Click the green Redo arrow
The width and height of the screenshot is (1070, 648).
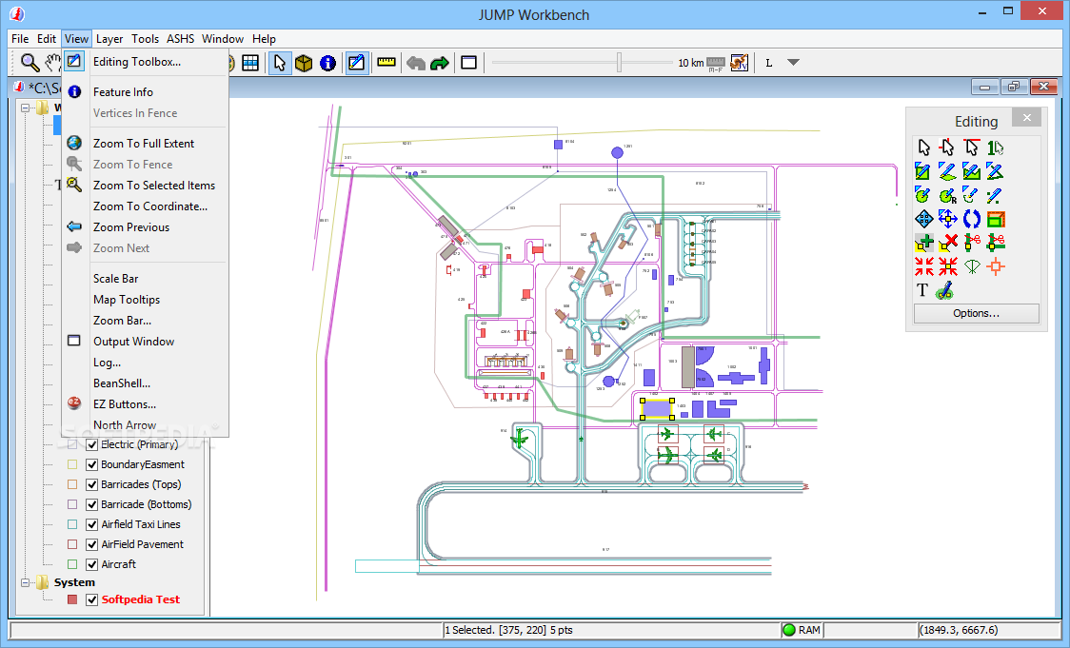coord(440,63)
